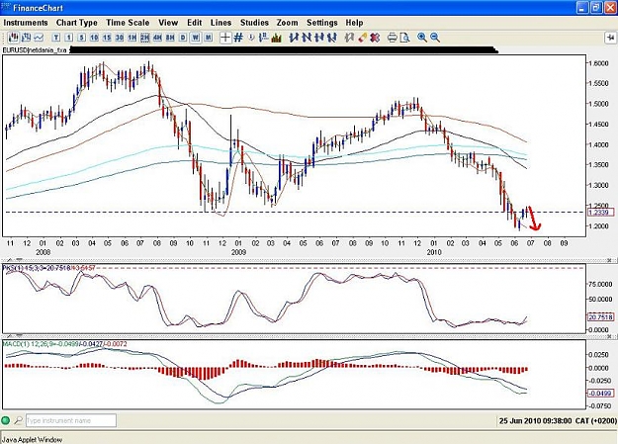Close the MACD study panel with its x
Image resolution: width=618 pixels, height=444 pixels.
tap(610, 336)
